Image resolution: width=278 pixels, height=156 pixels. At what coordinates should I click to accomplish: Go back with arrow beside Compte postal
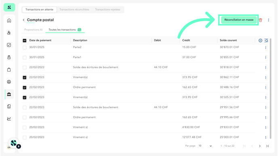(23, 20)
